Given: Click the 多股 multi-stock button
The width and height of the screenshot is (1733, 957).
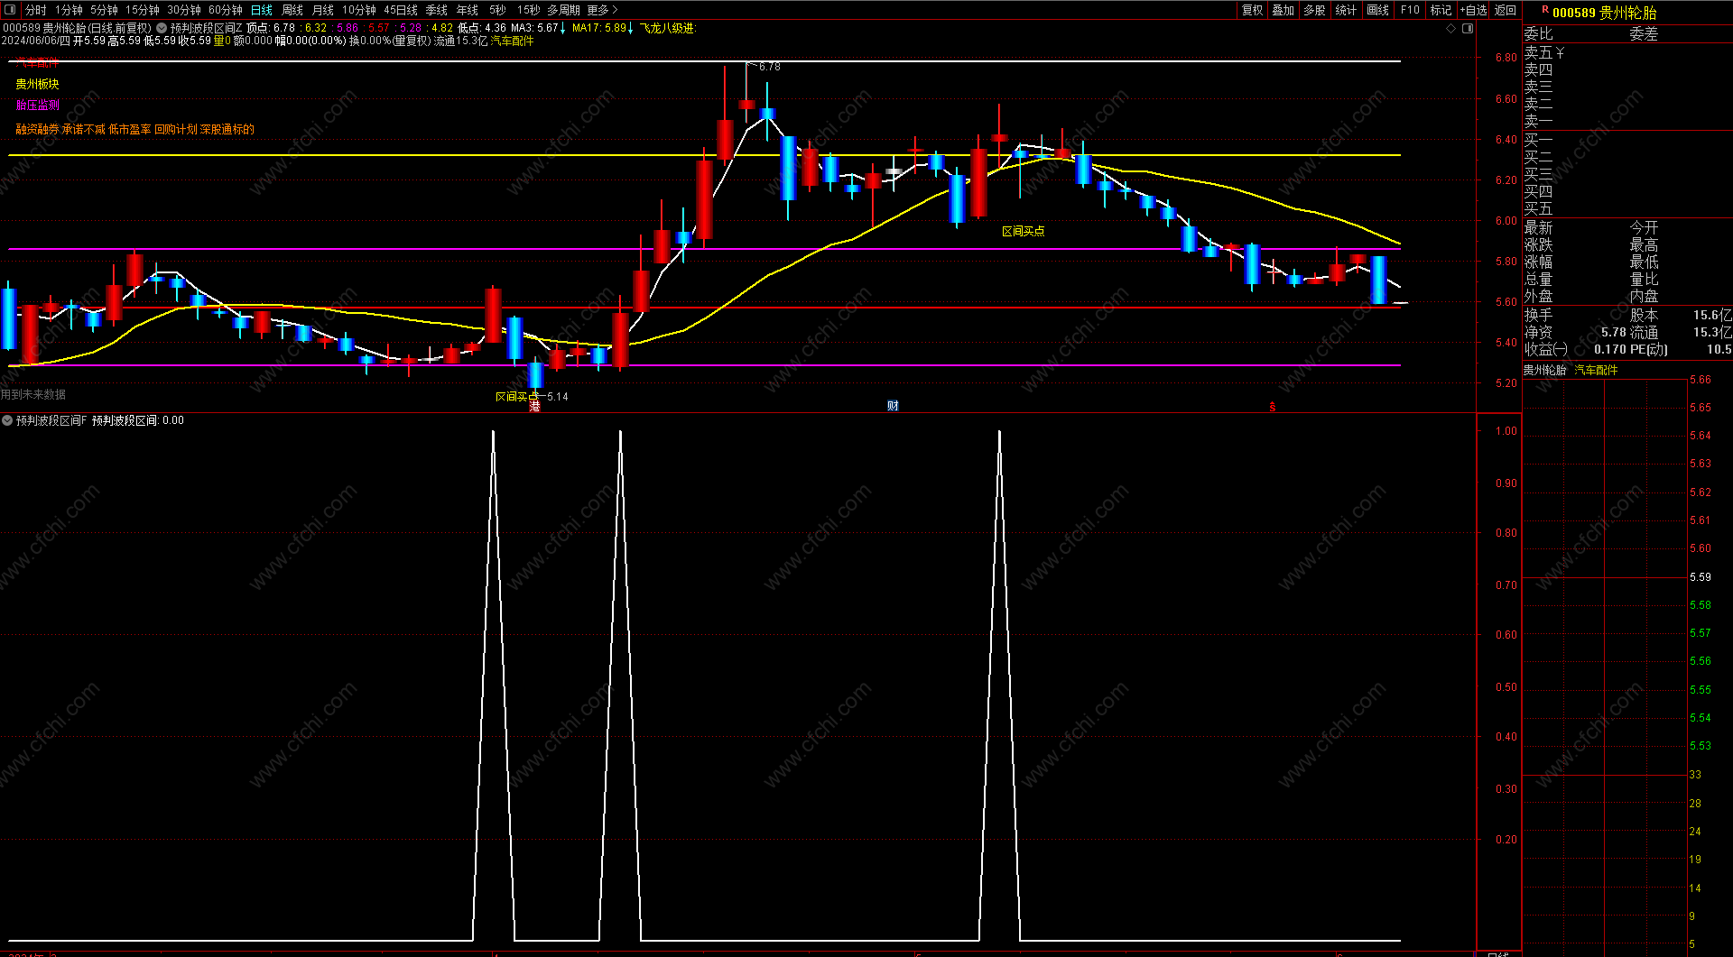Looking at the screenshot, I should [x=1315, y=10].
